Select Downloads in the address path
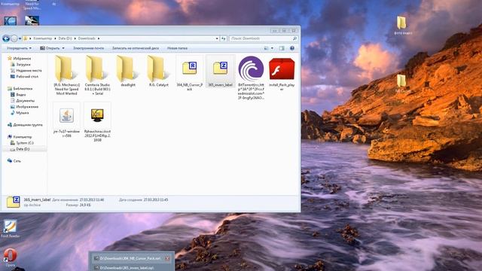This screenshot has height=271, width=482. 87,38
